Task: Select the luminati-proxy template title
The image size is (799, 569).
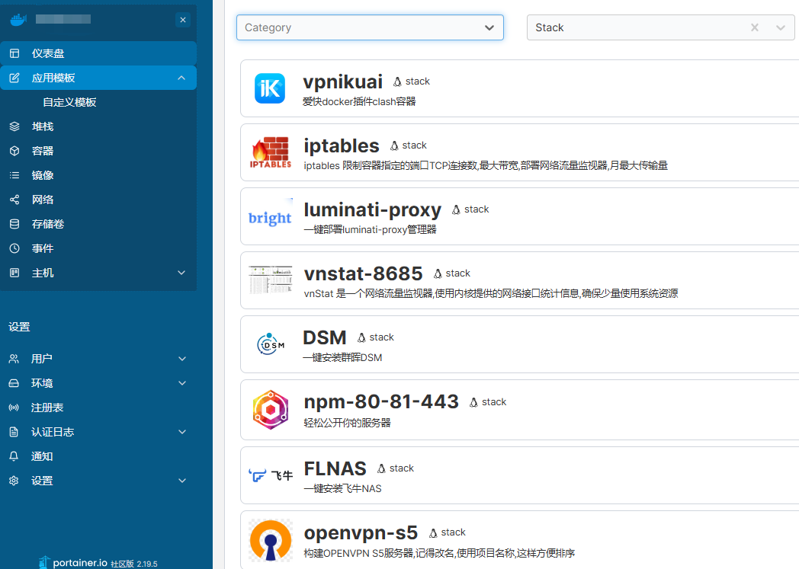Action: point(373,209)
